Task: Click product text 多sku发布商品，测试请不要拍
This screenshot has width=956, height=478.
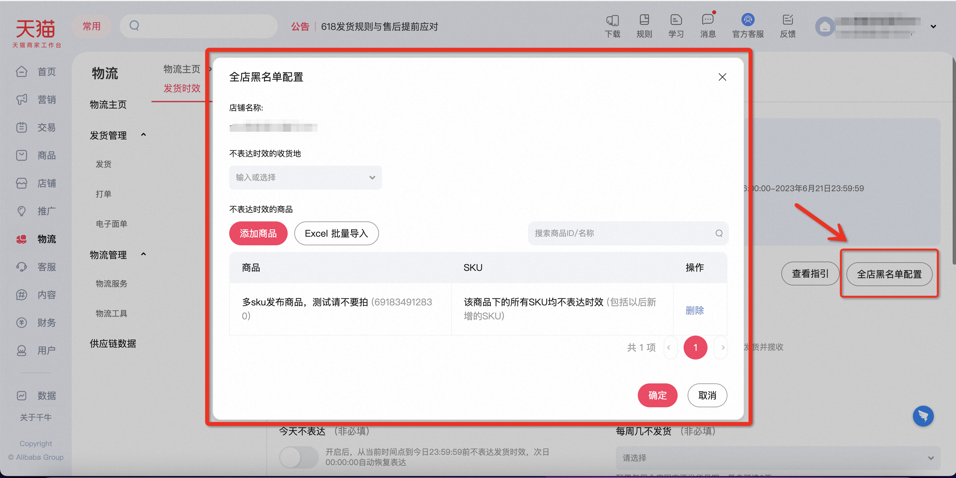Action: coord(305,302)
